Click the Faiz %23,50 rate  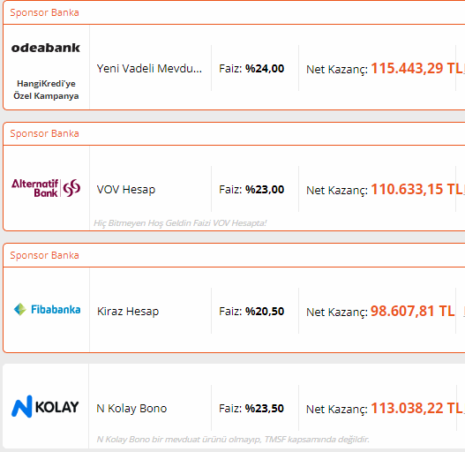(251, 409)
